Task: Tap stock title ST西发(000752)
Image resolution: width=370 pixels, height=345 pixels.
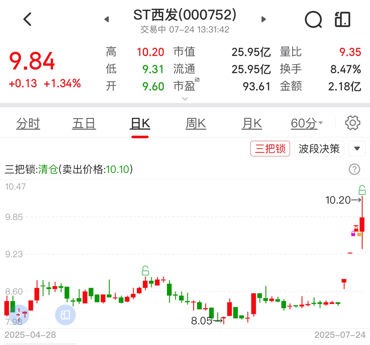Action: [x=185, y=15]
